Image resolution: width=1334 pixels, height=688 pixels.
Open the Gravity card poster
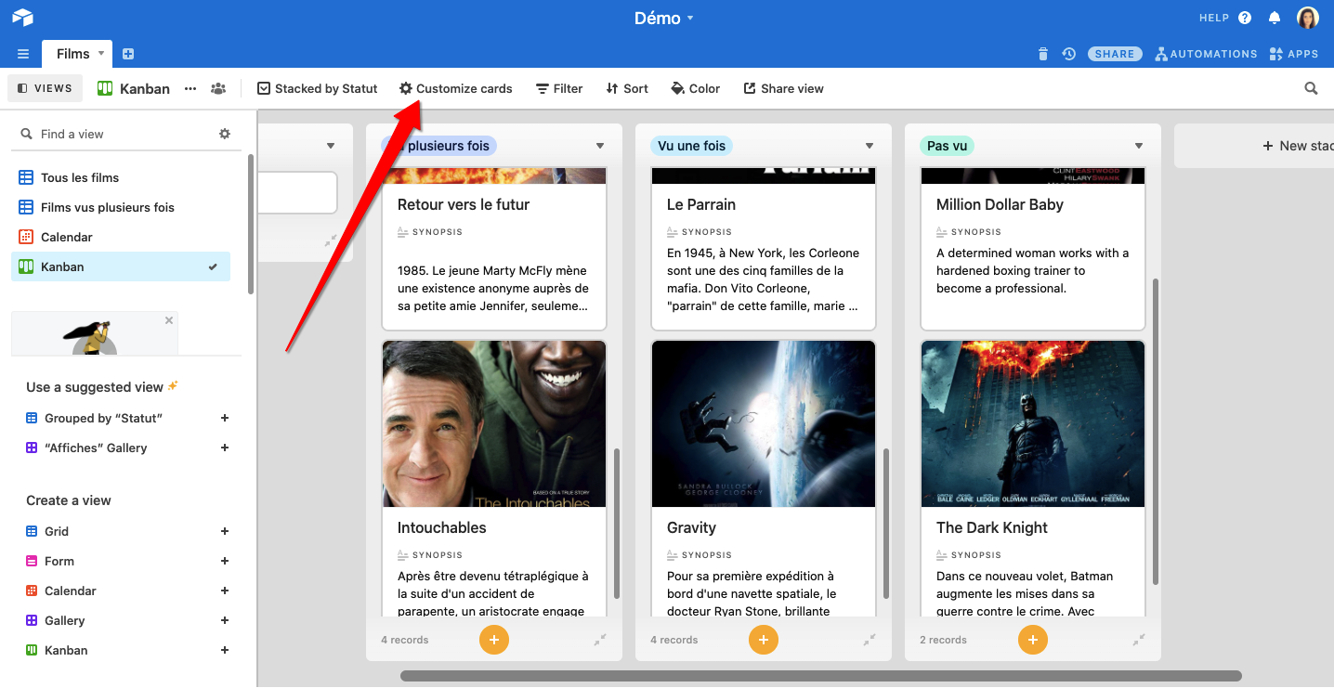(x=764, y=423)
